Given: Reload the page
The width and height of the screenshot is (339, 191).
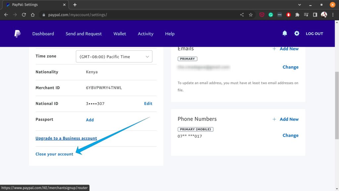Looking at the screenshot, I should [x=24, y=15].
